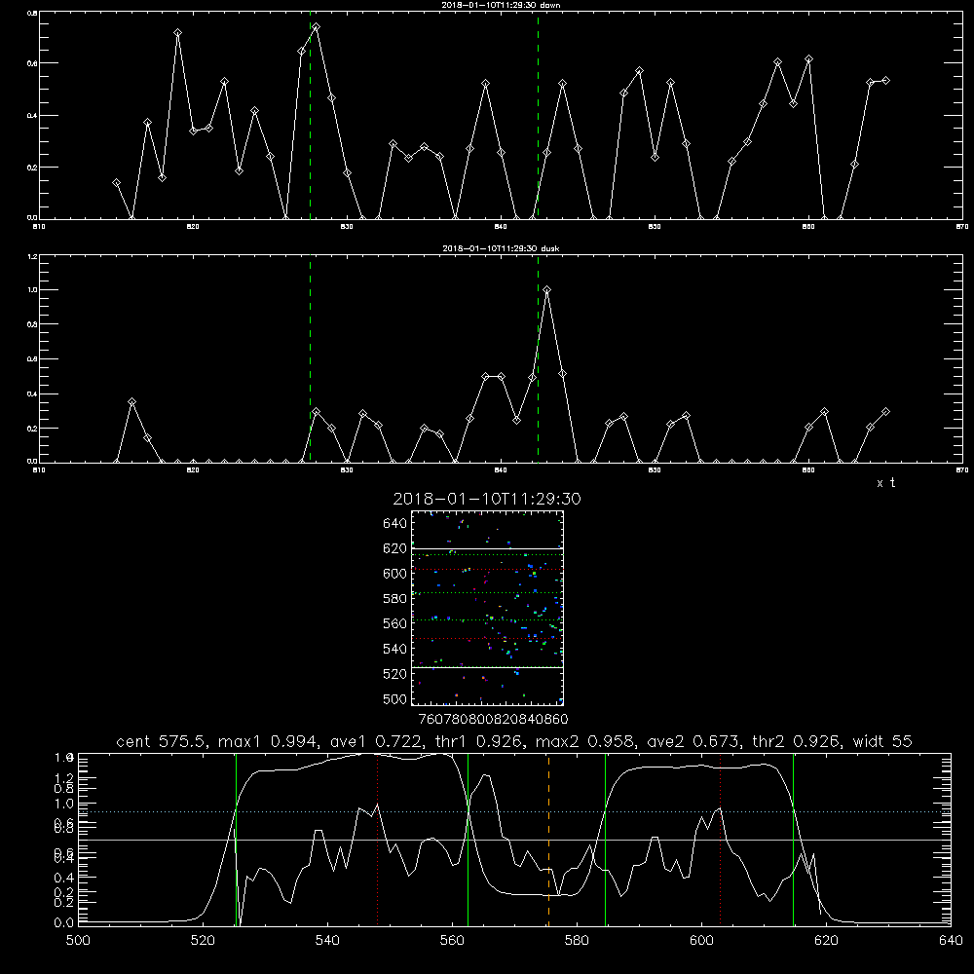
Task: Click the tallest diamond peak in the dawn plot
Action: (317, 27)
